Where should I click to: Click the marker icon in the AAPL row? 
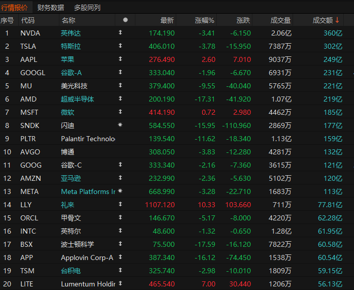pos(120,59)
